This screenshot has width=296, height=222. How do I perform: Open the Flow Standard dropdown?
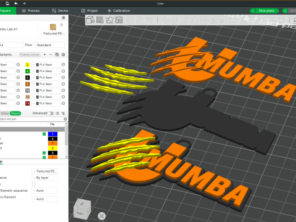point(49,45)
